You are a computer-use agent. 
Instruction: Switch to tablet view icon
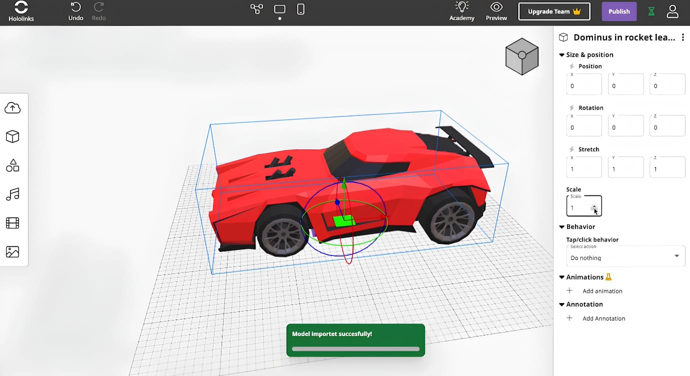279,9
